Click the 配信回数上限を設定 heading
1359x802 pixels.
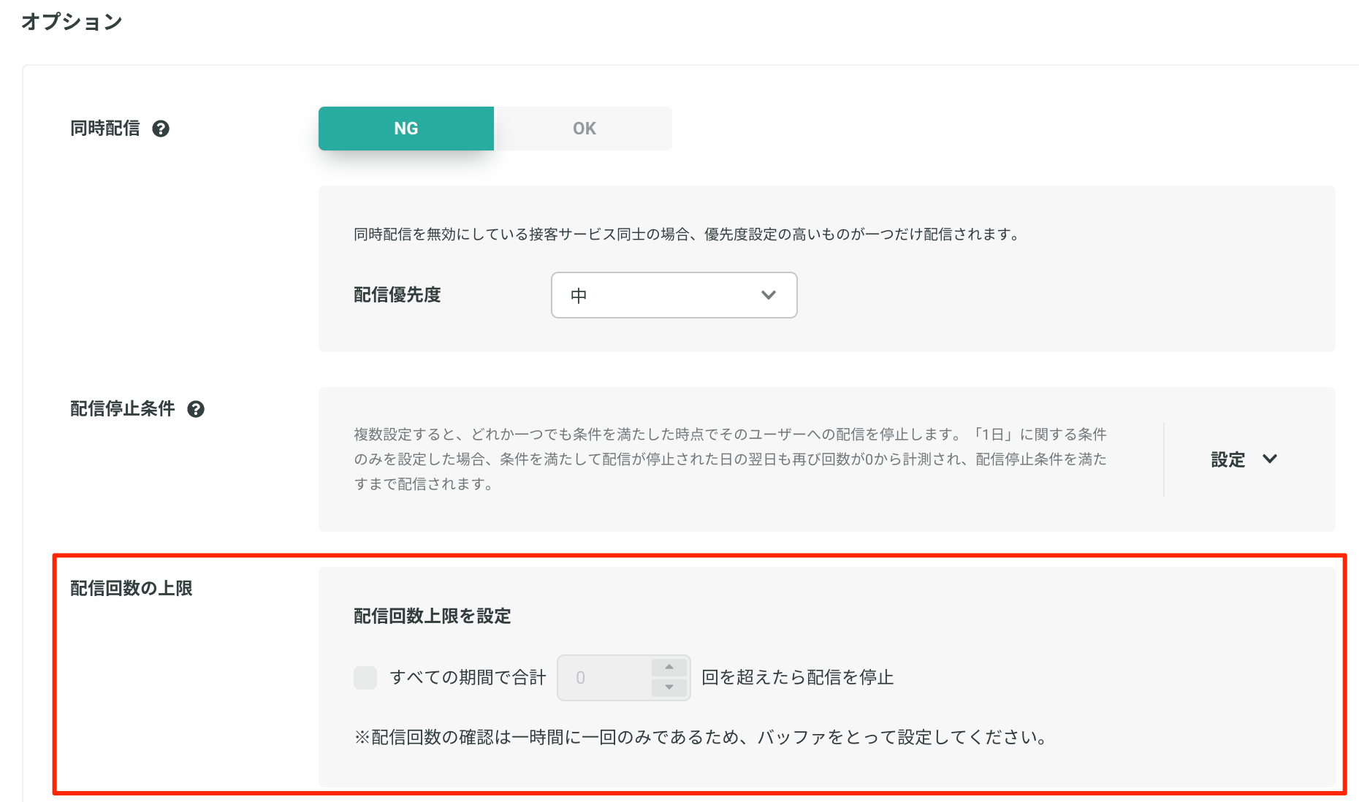click(433, 616)
